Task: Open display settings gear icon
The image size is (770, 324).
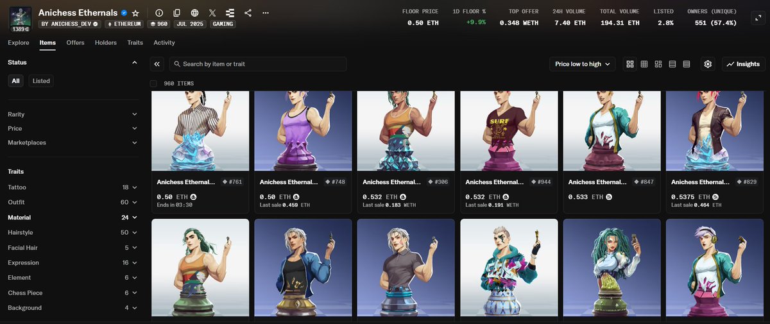Action: [708, 64]
